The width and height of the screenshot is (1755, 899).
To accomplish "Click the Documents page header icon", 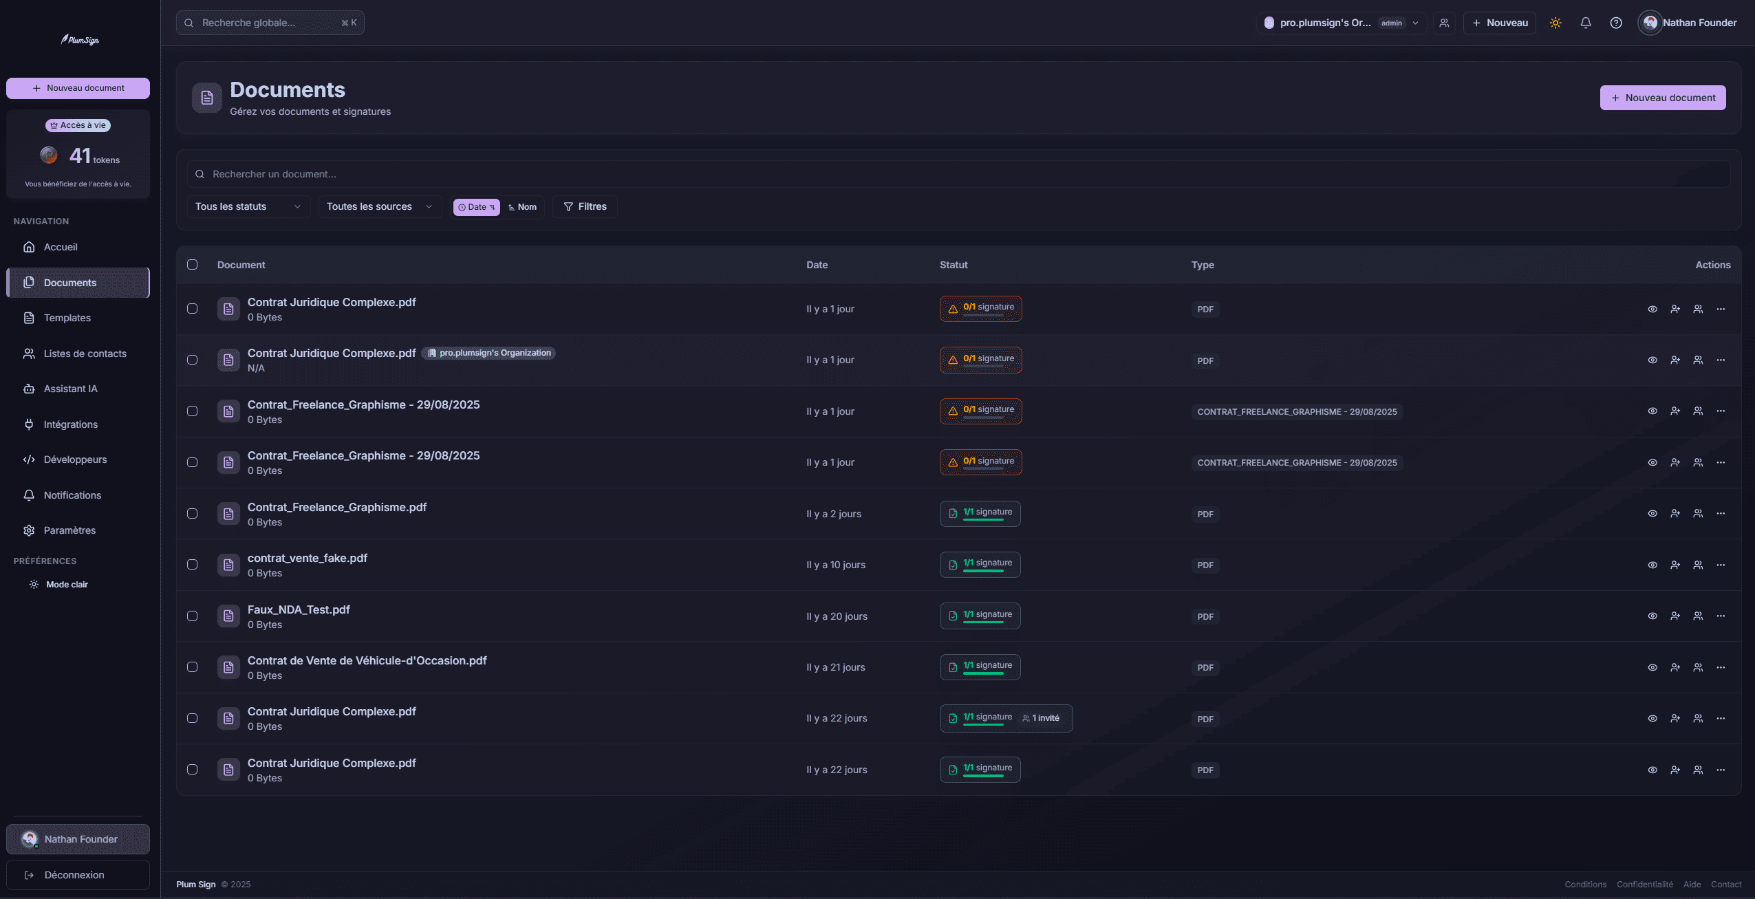I will point(207,98).
